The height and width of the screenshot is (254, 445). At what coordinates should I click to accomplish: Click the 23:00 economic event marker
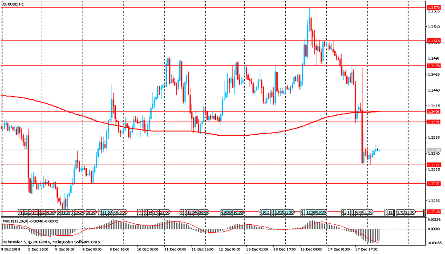(x=289, y=213)
